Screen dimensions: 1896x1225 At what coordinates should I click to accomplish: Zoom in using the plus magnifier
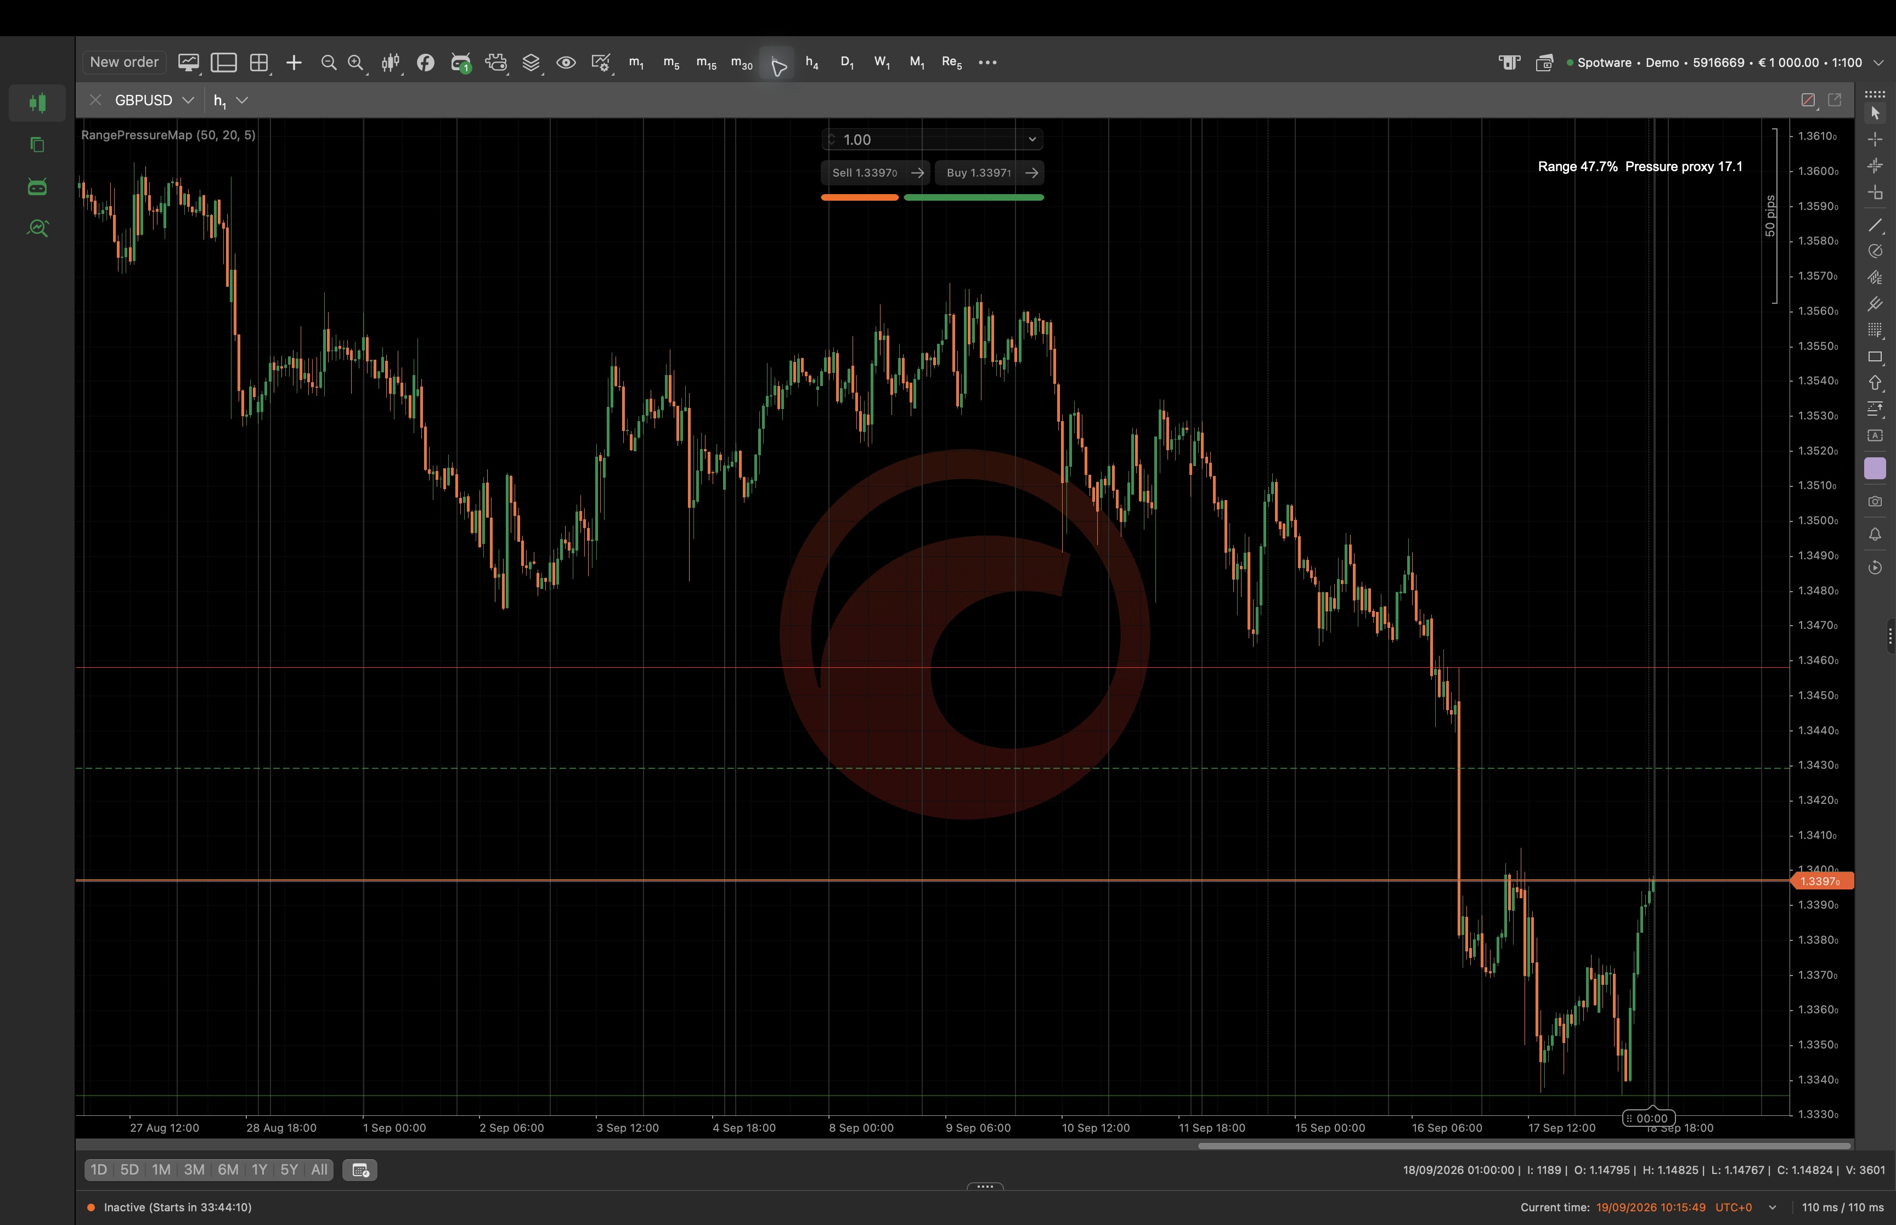click(x=356, y=62)
